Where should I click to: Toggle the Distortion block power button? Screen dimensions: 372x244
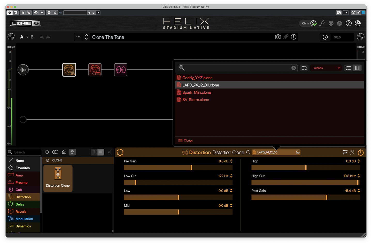[361, 152]
